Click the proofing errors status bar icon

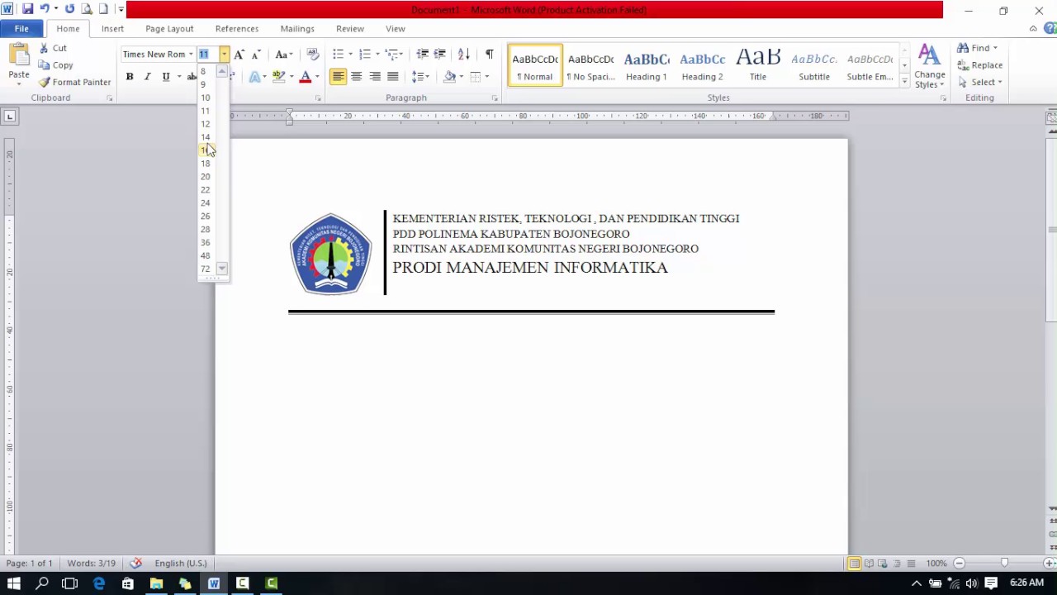click(135, 564)
